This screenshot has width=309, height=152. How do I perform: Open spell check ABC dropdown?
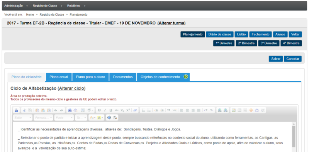pos(90,110)
